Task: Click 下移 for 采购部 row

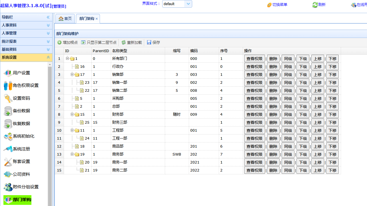Action: pyautogui.click(x=332, y=99)
